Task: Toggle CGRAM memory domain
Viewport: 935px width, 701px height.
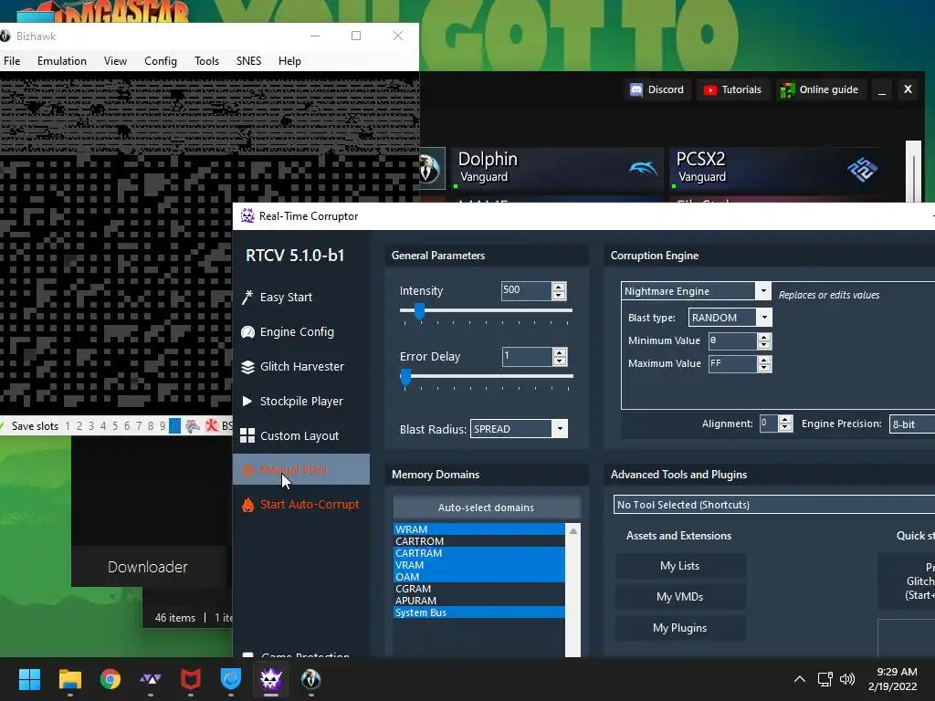Action: [x=478, y=589]
